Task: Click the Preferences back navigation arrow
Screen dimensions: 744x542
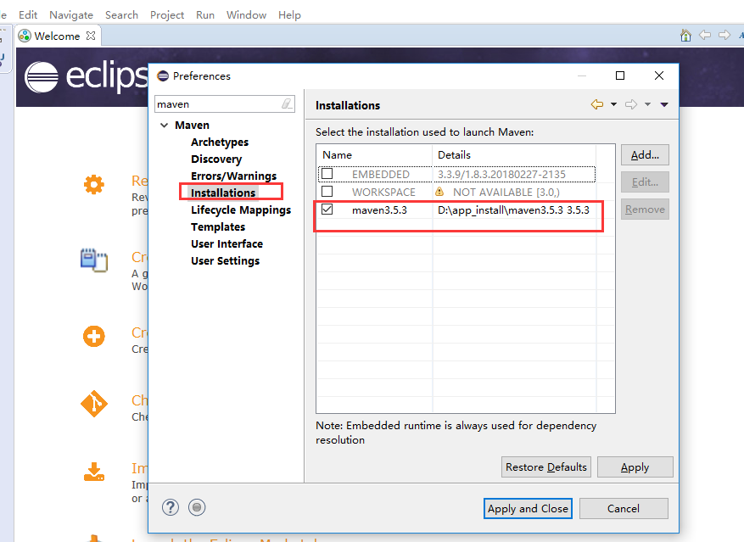Action: click(x=597, y=104)
